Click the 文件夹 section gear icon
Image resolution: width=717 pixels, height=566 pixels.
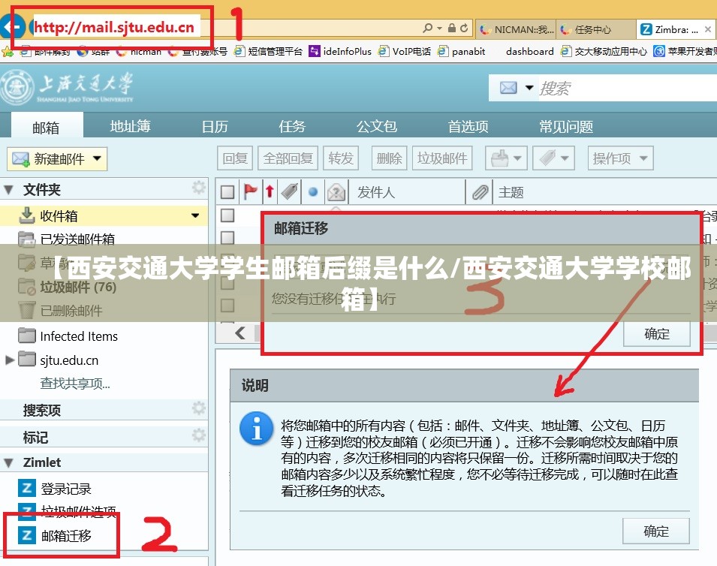coord(198,188)
